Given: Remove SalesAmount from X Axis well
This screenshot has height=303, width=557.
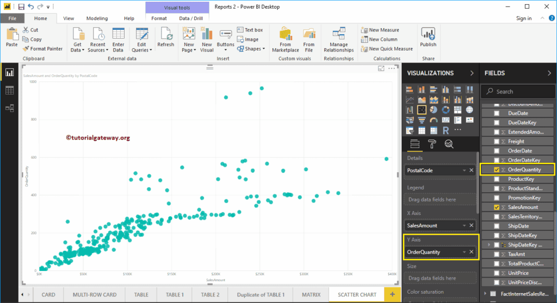Looking at the screenshot, I should coord(472,225).
